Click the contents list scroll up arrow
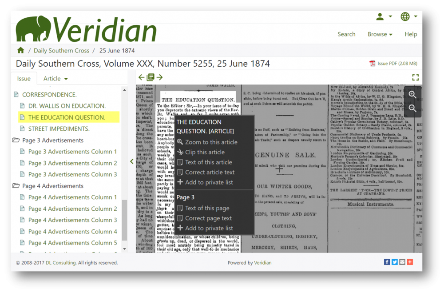Image resolution: width=444 pixels, height=293 pixels. [125, 90]
